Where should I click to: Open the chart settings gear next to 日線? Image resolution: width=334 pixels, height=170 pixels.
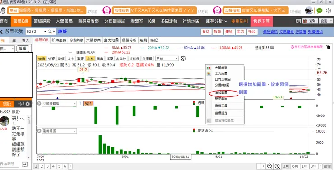pyautogui.click(x=183, y=59)
